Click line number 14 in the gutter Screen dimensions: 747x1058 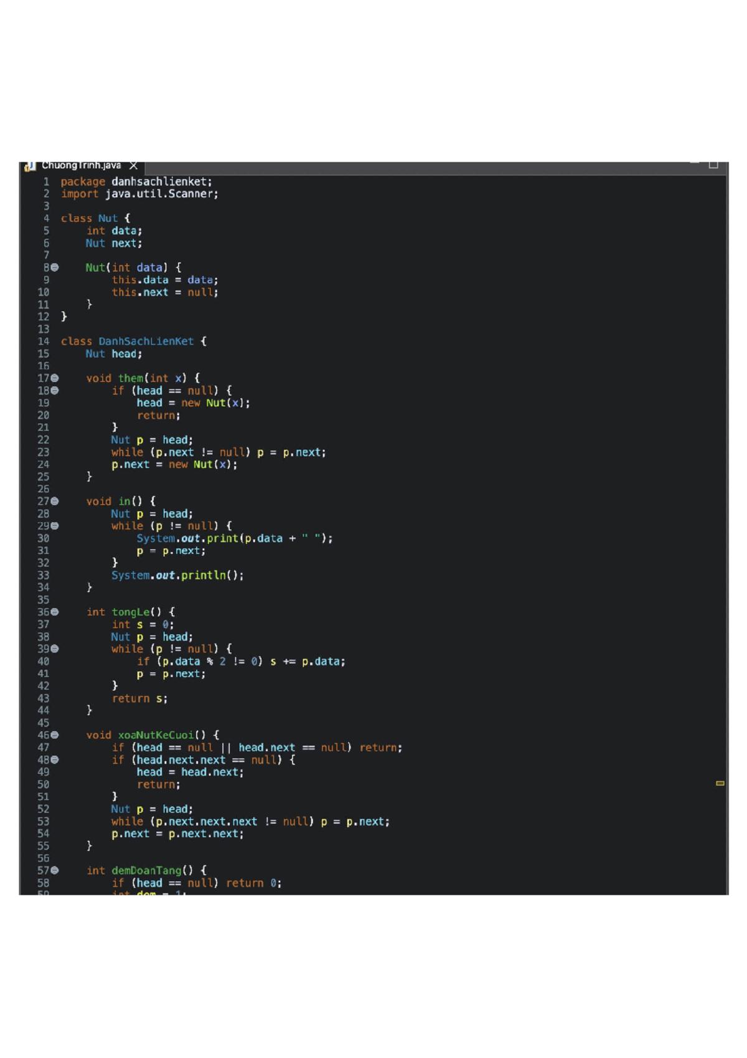click(x=43, y=341)
